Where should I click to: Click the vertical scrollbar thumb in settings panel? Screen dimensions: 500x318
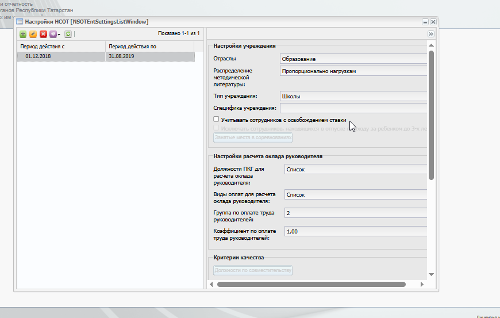(431, 115)
